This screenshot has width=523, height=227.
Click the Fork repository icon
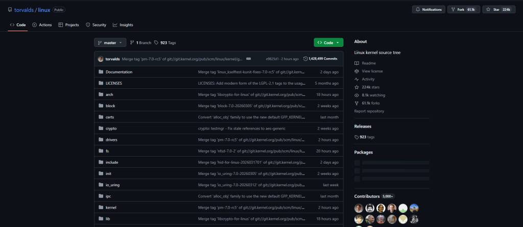453,10
